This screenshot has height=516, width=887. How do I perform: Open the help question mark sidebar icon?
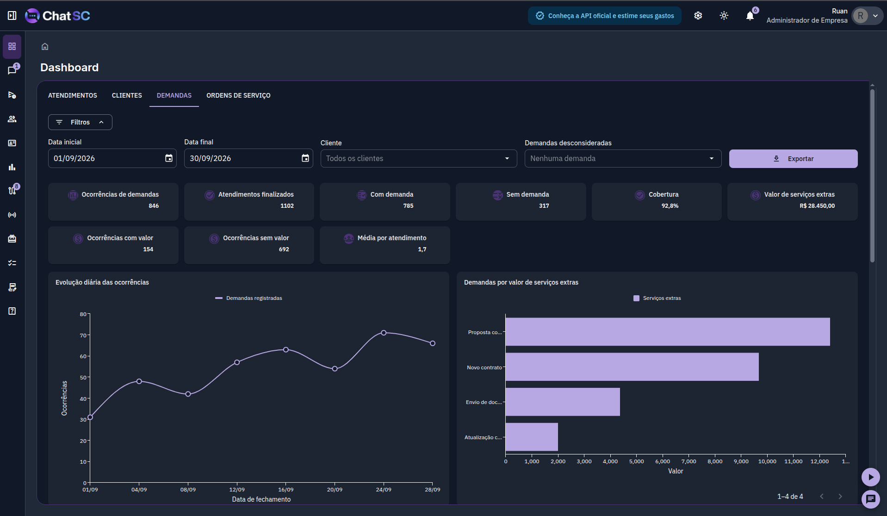pos(12,311)
